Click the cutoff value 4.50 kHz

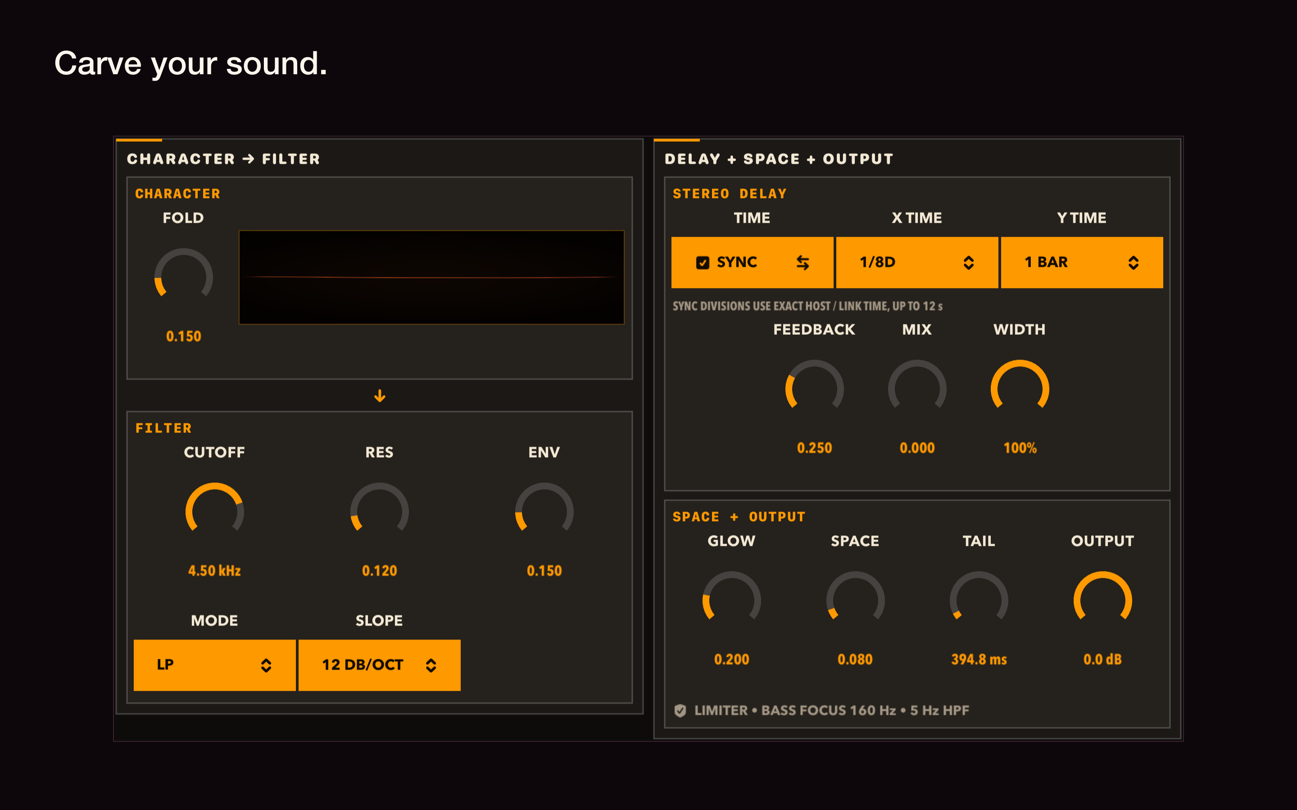(x=214, y=571)
